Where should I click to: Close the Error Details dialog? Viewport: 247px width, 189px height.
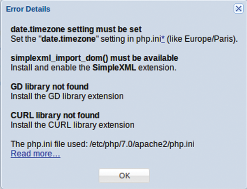[x=238, y=8]
